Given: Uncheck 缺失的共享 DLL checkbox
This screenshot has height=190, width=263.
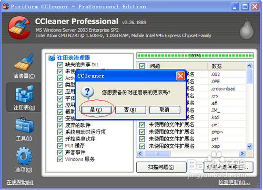Looking at the screenshot, I should [x=60, y=65].
